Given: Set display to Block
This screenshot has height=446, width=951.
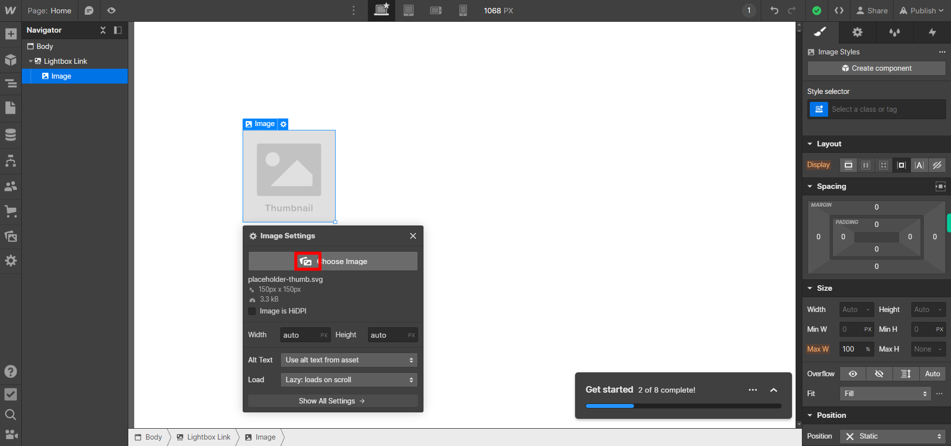Looking at the screenshot, I should (848, 165).
